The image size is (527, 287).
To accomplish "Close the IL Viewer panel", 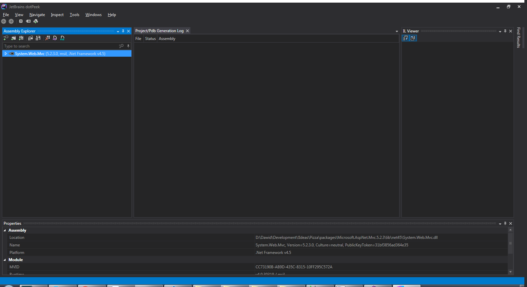I will point(511,31).
